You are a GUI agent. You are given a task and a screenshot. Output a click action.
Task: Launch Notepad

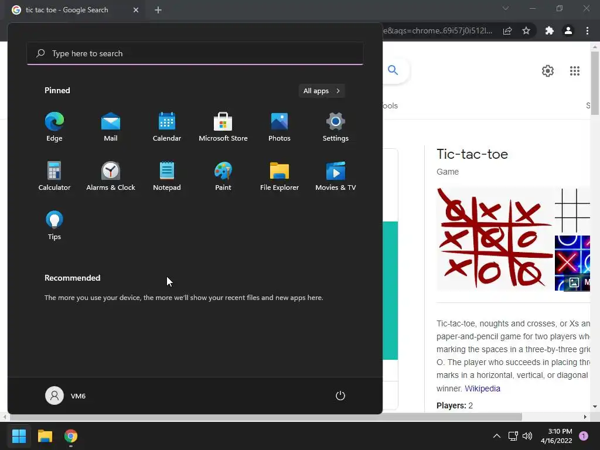pyautogui.click(x=167, y=176)
